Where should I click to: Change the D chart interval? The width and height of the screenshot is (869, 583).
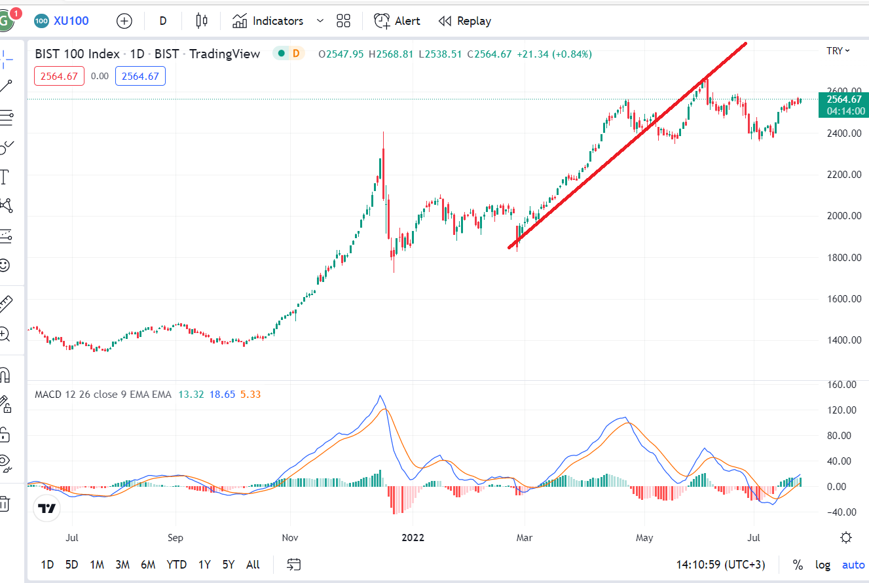coord(163,21)
